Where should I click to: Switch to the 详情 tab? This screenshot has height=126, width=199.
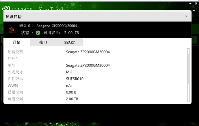coord(17,42)
